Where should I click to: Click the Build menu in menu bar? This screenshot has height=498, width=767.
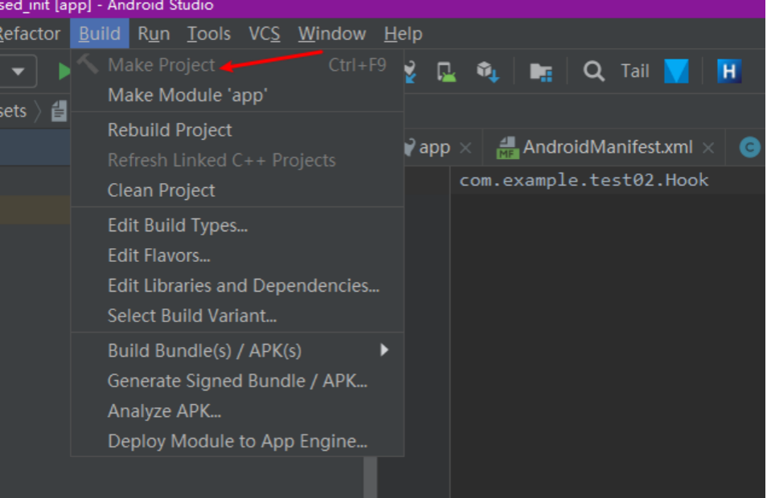(x=100, y=34)
